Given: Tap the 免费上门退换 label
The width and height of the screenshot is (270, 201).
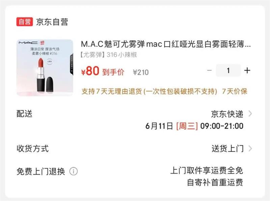Looking at the screenshot, I should click(x=41, y=171).
